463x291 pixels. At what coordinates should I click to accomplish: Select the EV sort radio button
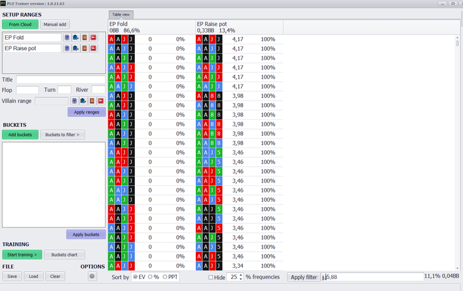tap(135, 277)
